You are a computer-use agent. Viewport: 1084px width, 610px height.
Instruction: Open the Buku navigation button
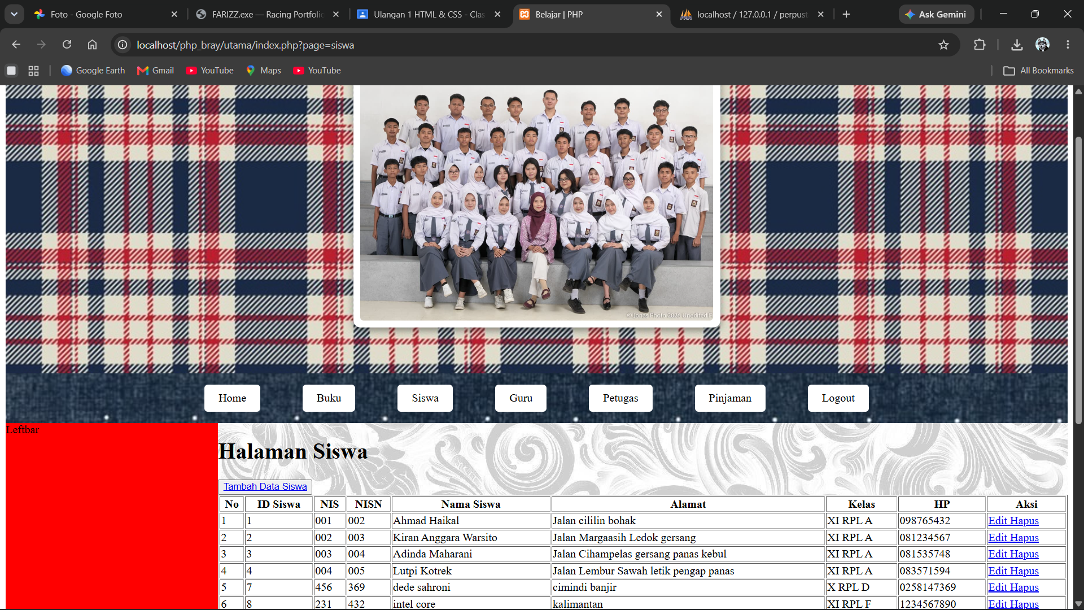[329, 398]
